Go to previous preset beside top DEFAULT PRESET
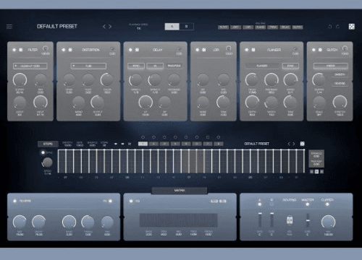Image resolution: width=362 pixels, height=260 pixels. pos(104,27)
